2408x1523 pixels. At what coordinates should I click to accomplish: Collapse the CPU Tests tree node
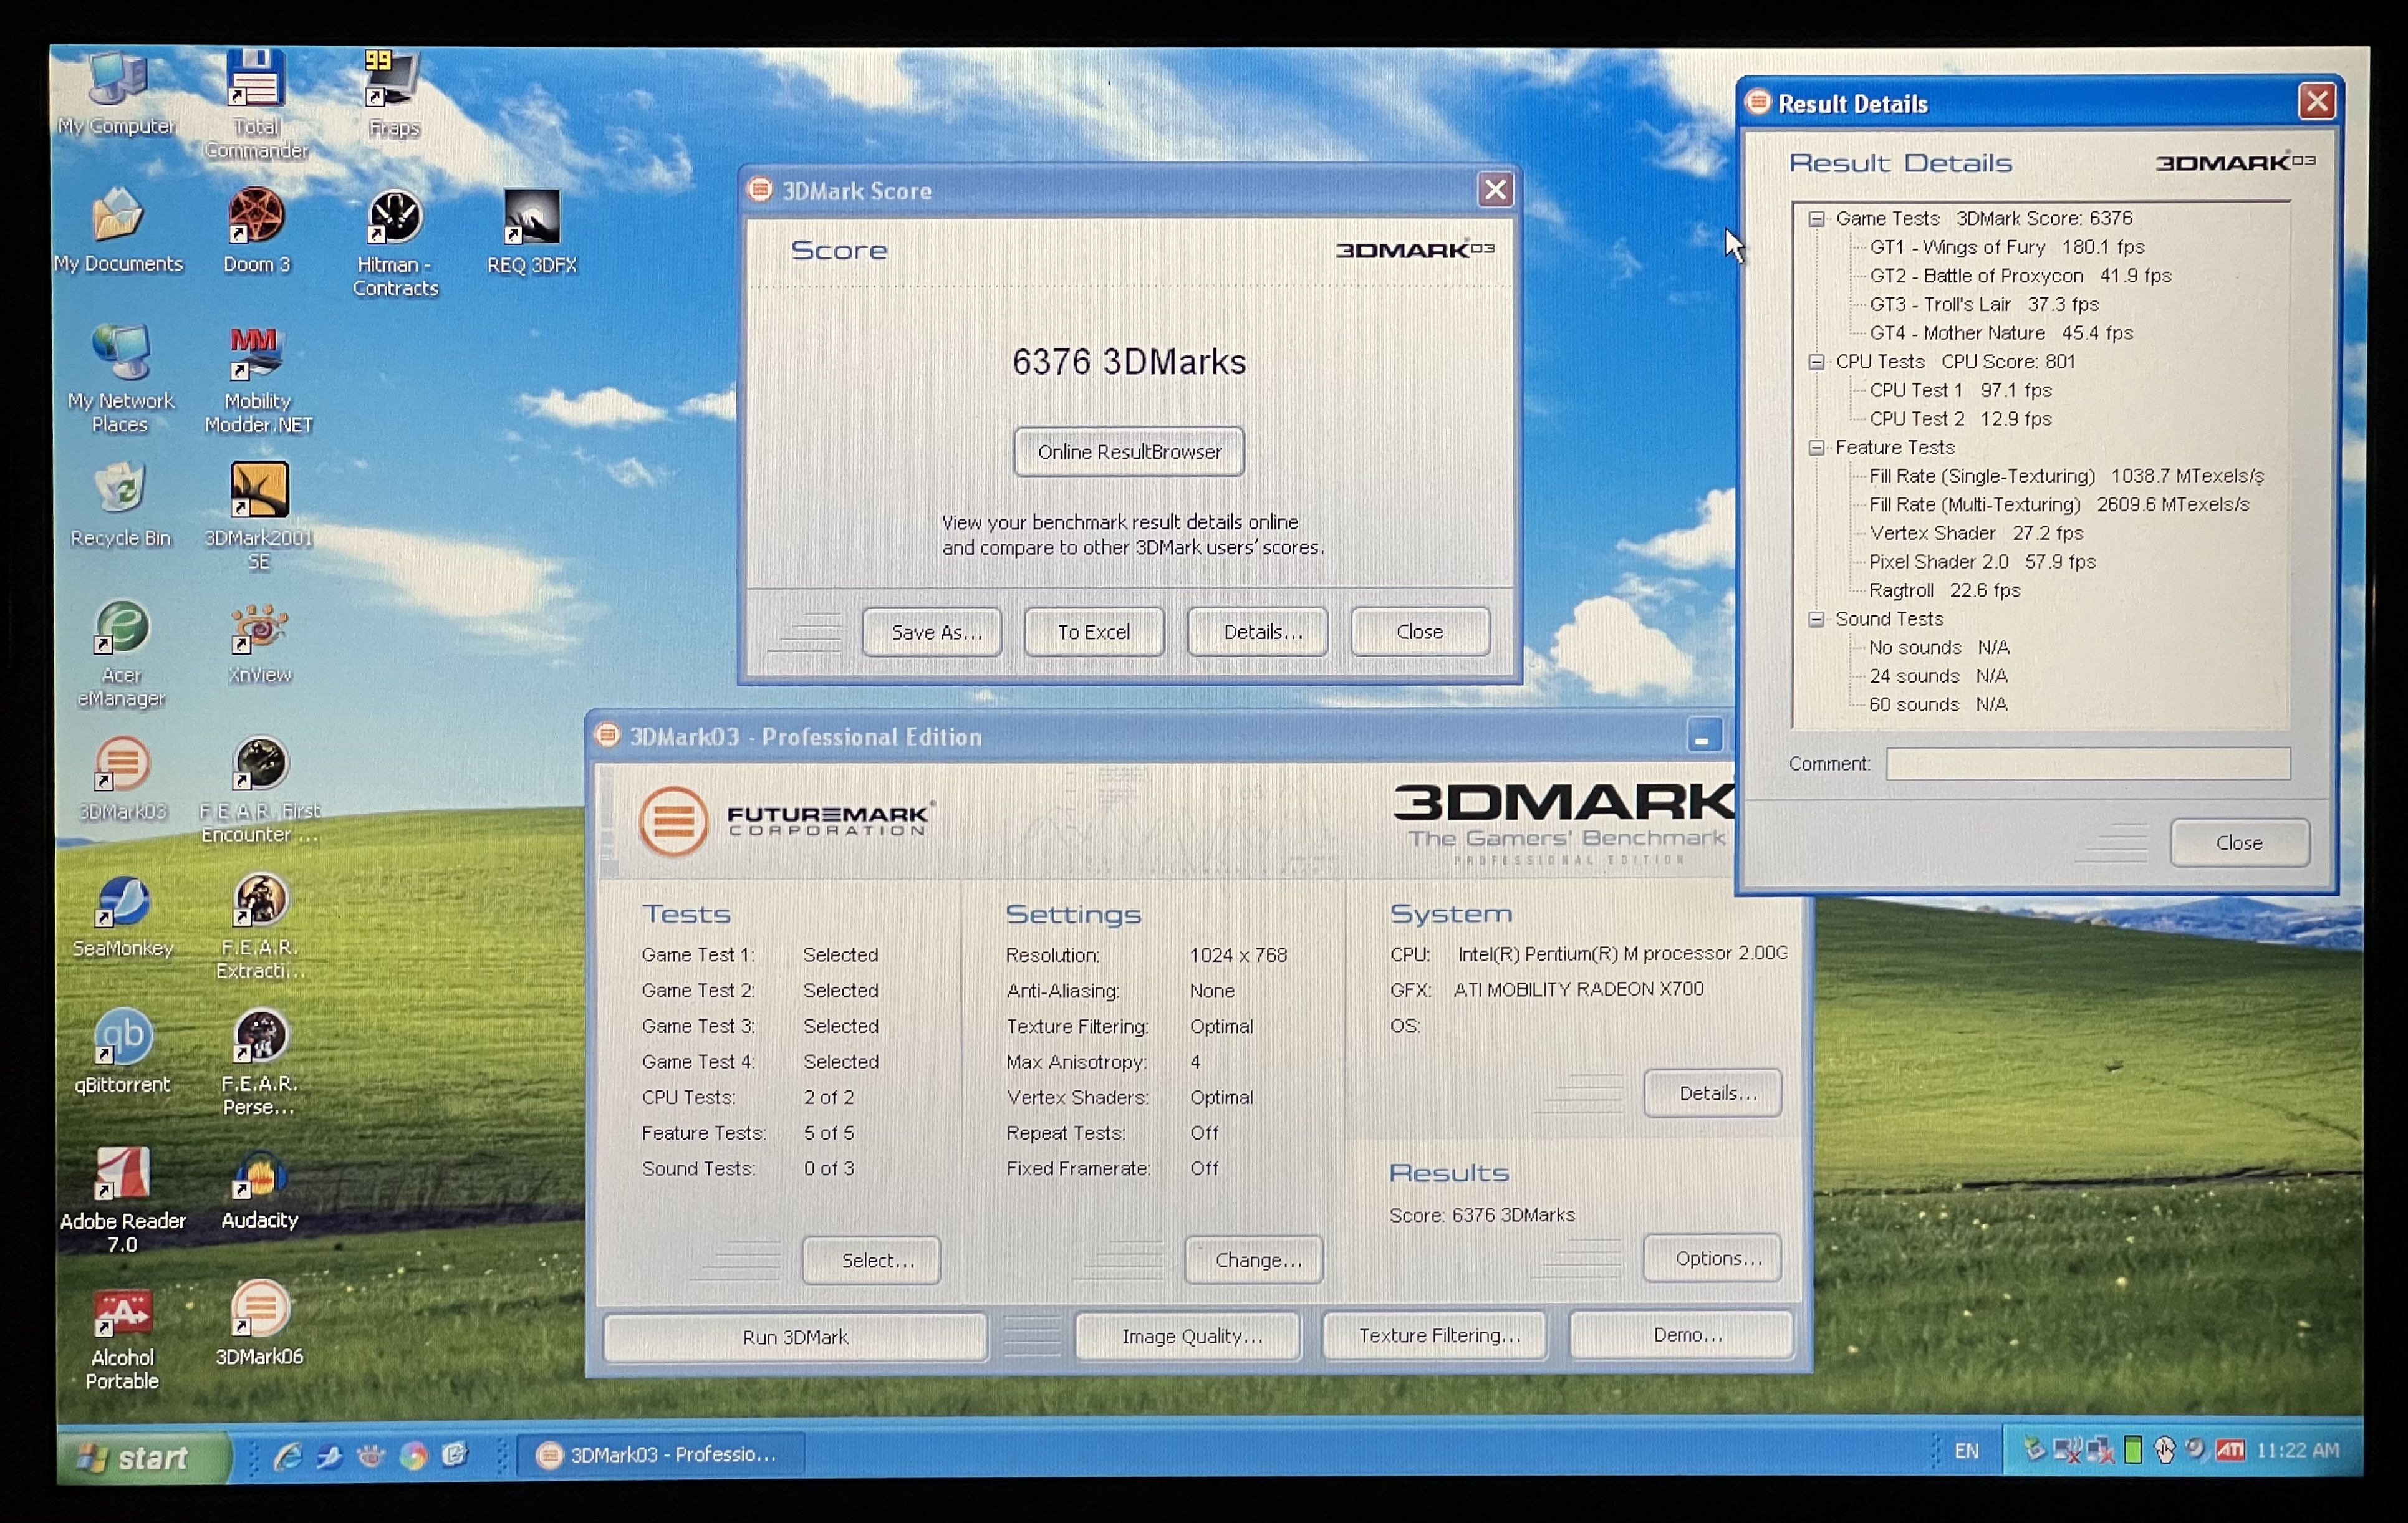pos(1816,362)
